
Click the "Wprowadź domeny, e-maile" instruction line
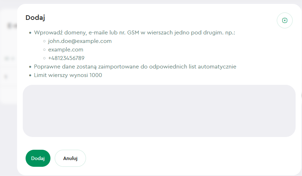[x=135, y=33]
